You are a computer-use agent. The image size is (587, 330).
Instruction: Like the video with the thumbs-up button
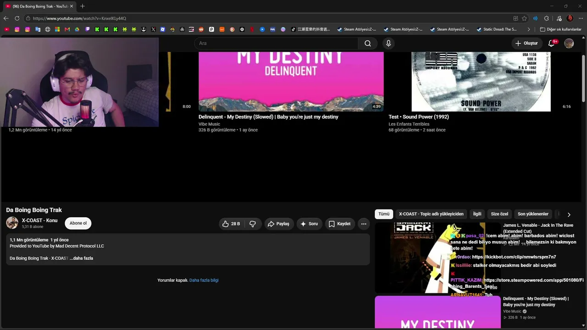231,224
